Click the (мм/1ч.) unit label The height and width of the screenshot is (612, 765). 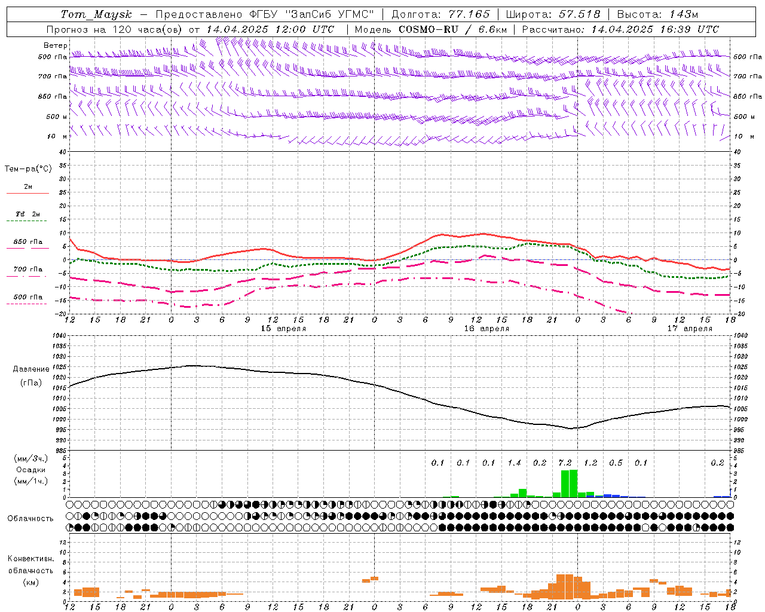tap(31, 481)
